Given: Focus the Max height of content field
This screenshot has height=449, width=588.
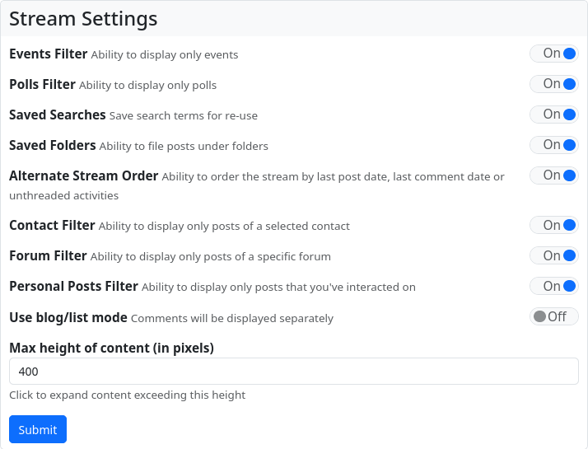Looking at the screenshot, I should coord(293,371).
